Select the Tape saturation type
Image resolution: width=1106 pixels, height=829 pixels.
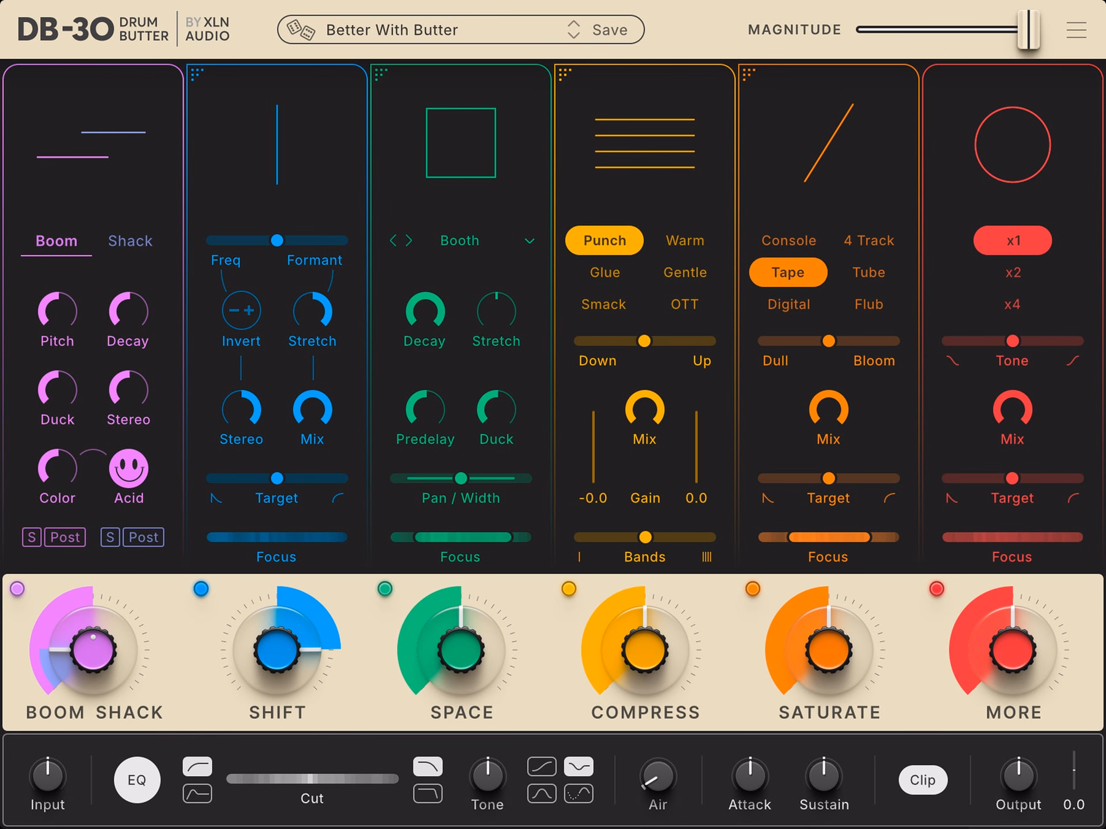(788, 272)
